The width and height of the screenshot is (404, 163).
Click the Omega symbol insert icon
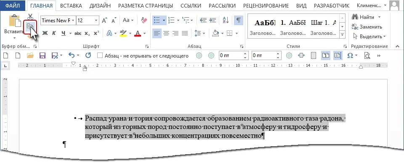click(x=350, y=55)
